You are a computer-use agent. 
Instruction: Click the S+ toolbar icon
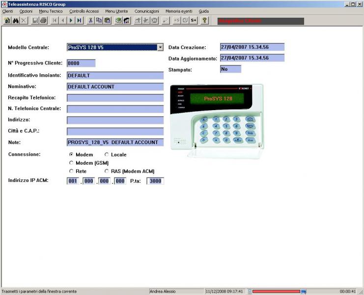coord(194,21)
